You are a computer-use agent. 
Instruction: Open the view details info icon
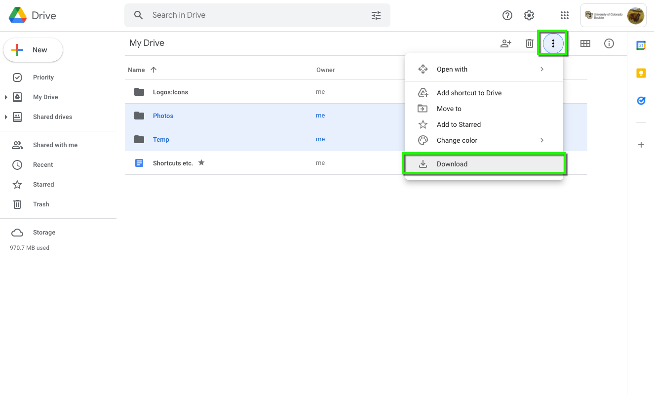609,43
